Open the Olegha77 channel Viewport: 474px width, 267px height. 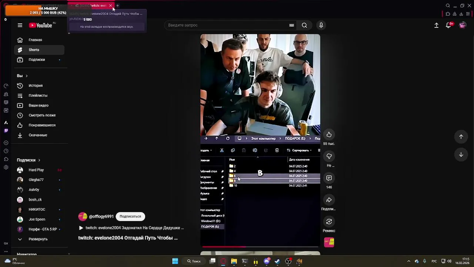tap(39, 180)
